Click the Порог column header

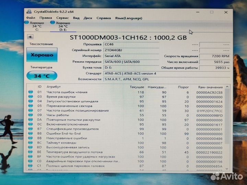tap(183, 87)
